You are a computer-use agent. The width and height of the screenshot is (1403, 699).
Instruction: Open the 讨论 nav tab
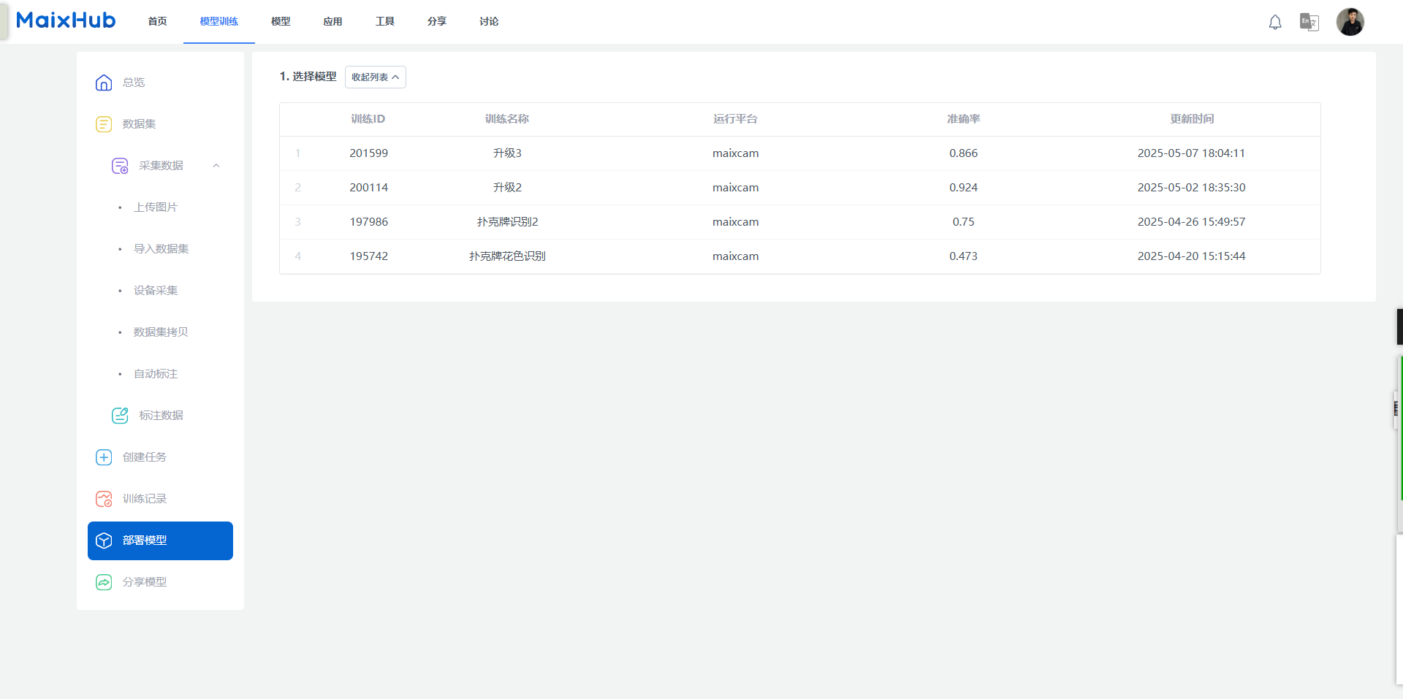(x=489, y=21)
